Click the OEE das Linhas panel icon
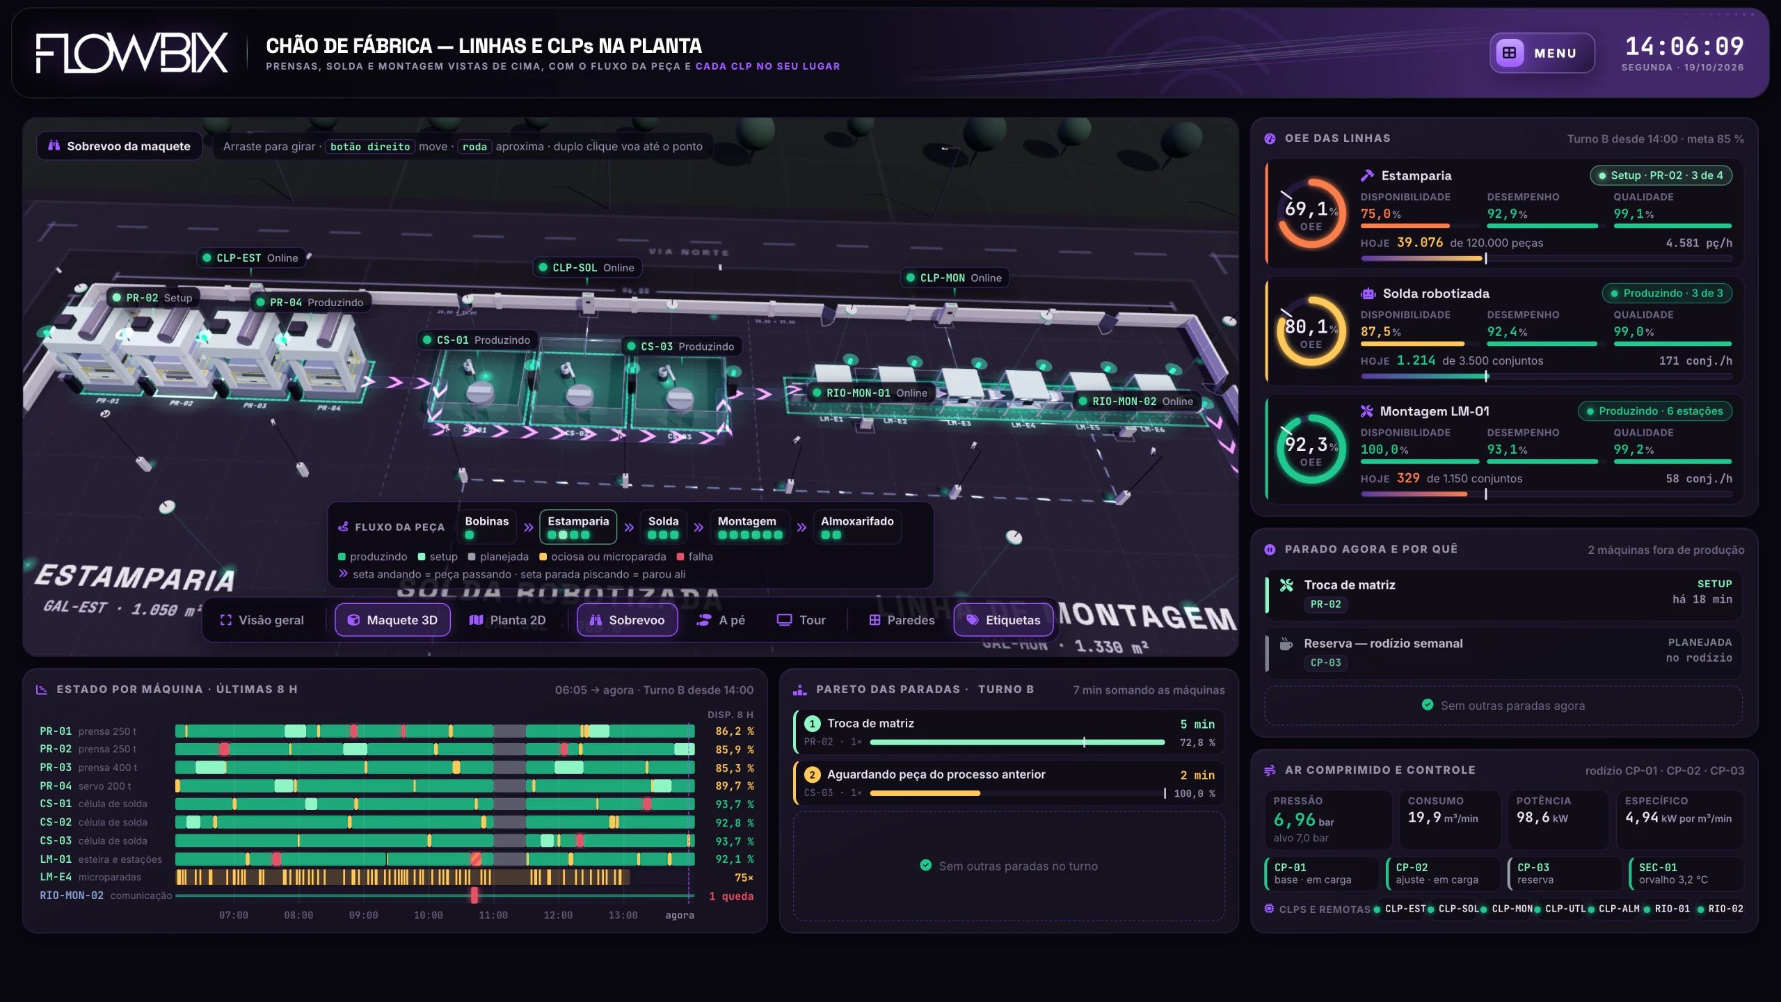The image size is (1781, 1002). (1270, 138)
